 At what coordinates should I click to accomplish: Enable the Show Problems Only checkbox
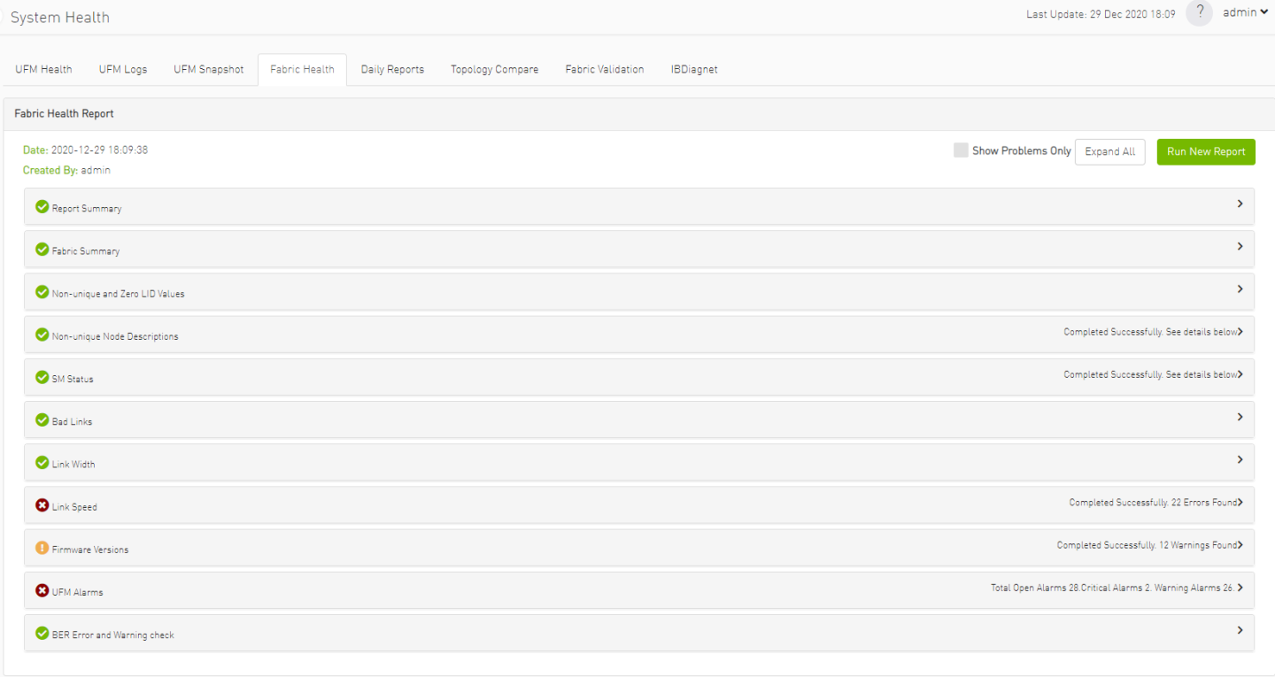[961, 150]
